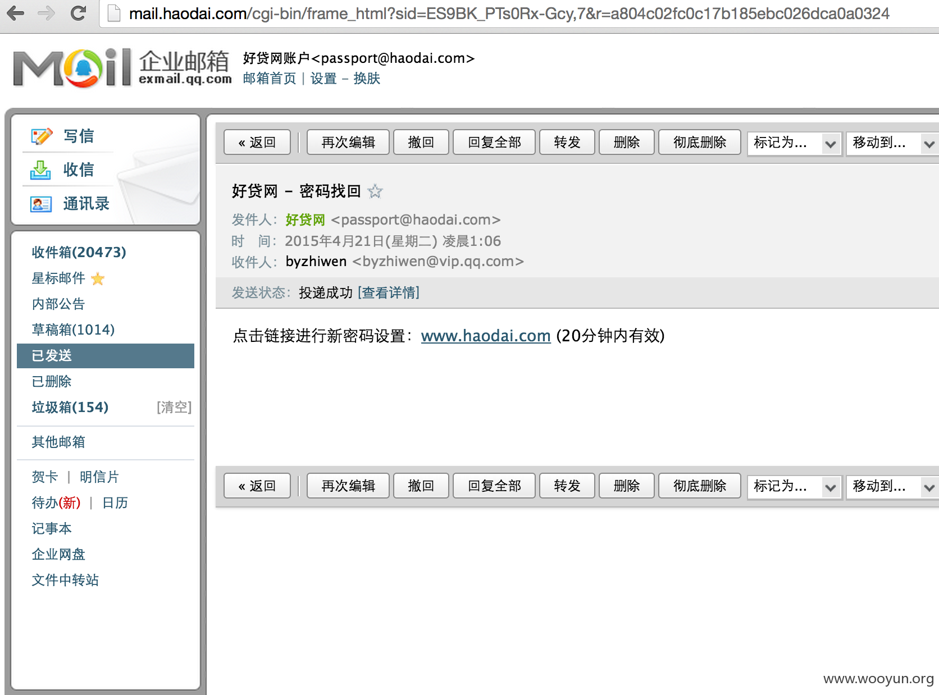Click the bottom 回复全部 button
The width and height of the screenshot is (939, 695).
(x=494, y=486)
